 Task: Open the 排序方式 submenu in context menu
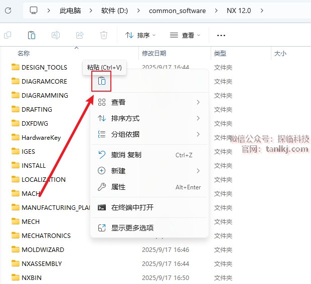point(149,118)
